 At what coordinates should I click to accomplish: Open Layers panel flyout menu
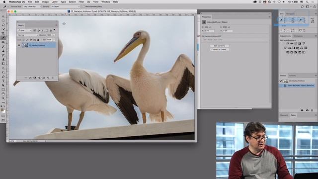pyautogui.click(x=56, y=25)
